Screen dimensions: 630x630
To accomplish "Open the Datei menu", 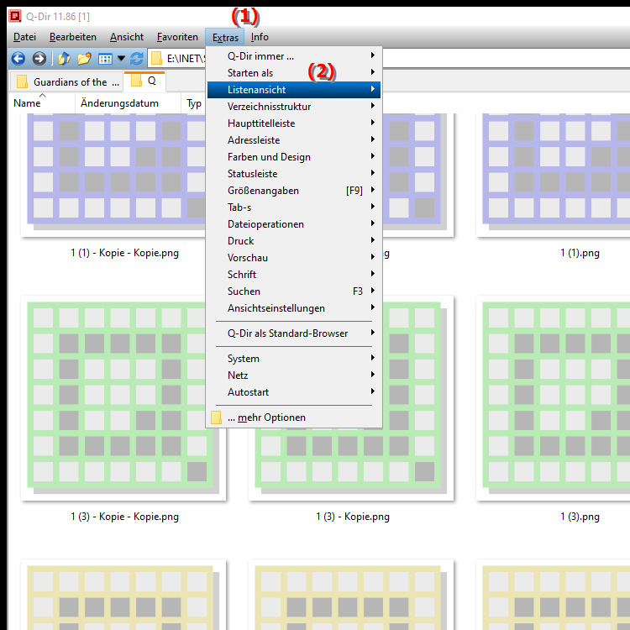I will pyautogui.click(x=24, y=37).
